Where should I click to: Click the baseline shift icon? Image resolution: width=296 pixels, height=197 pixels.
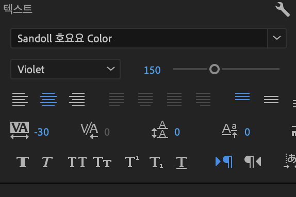pyautogui.click(x=229, y=130)
